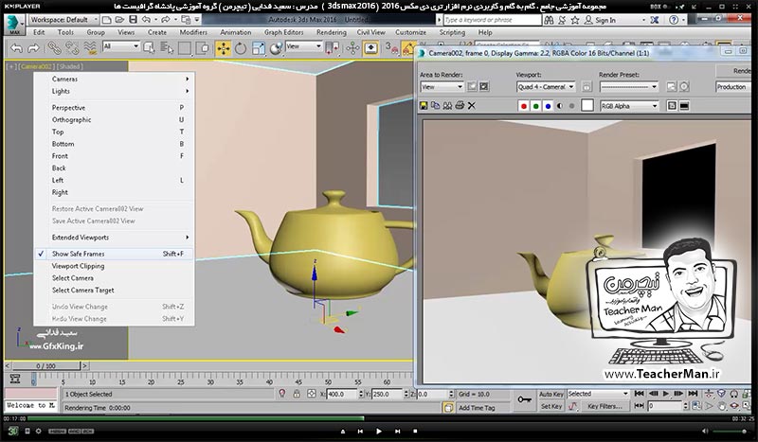Open the Modifiers menu in menu bar
The width and height of the screenshot is (758, 442).
[193, 32]
